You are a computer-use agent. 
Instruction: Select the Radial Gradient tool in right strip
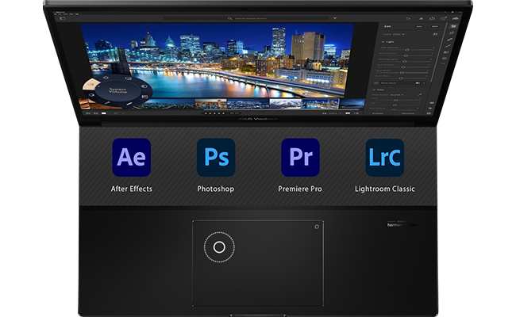445,59
